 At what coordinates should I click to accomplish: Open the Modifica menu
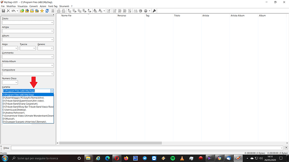11,6
